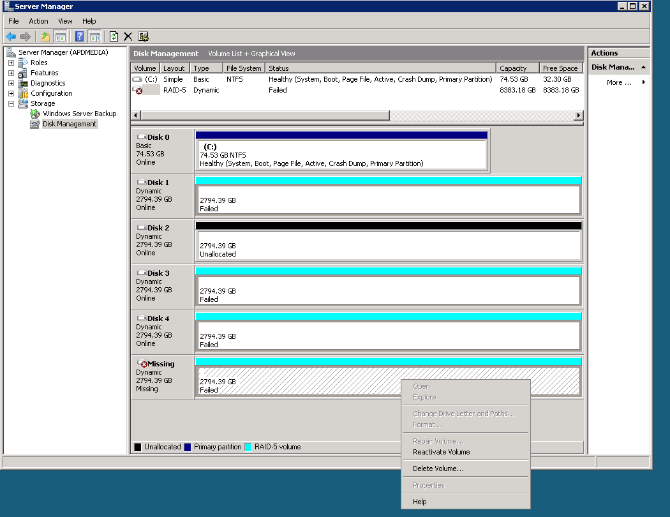Click the black Unallocated legend swatch
The width and height of the screenshot is (670, 517).
[138, 447]
